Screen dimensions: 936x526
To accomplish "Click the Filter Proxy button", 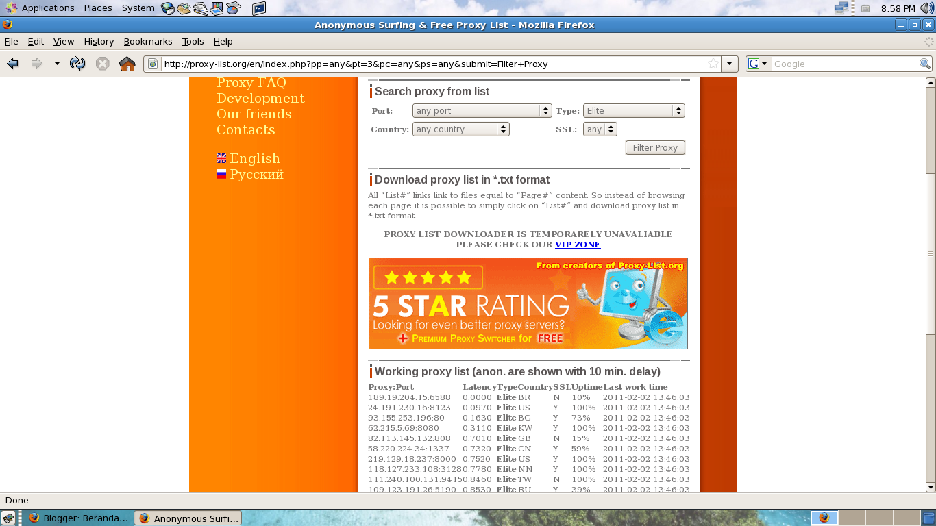I will pos(655,147).
